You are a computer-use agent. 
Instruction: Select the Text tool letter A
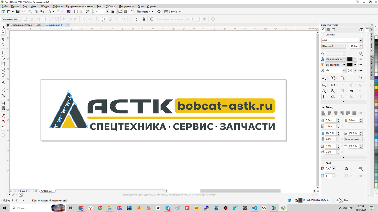[x=3, y=83]
